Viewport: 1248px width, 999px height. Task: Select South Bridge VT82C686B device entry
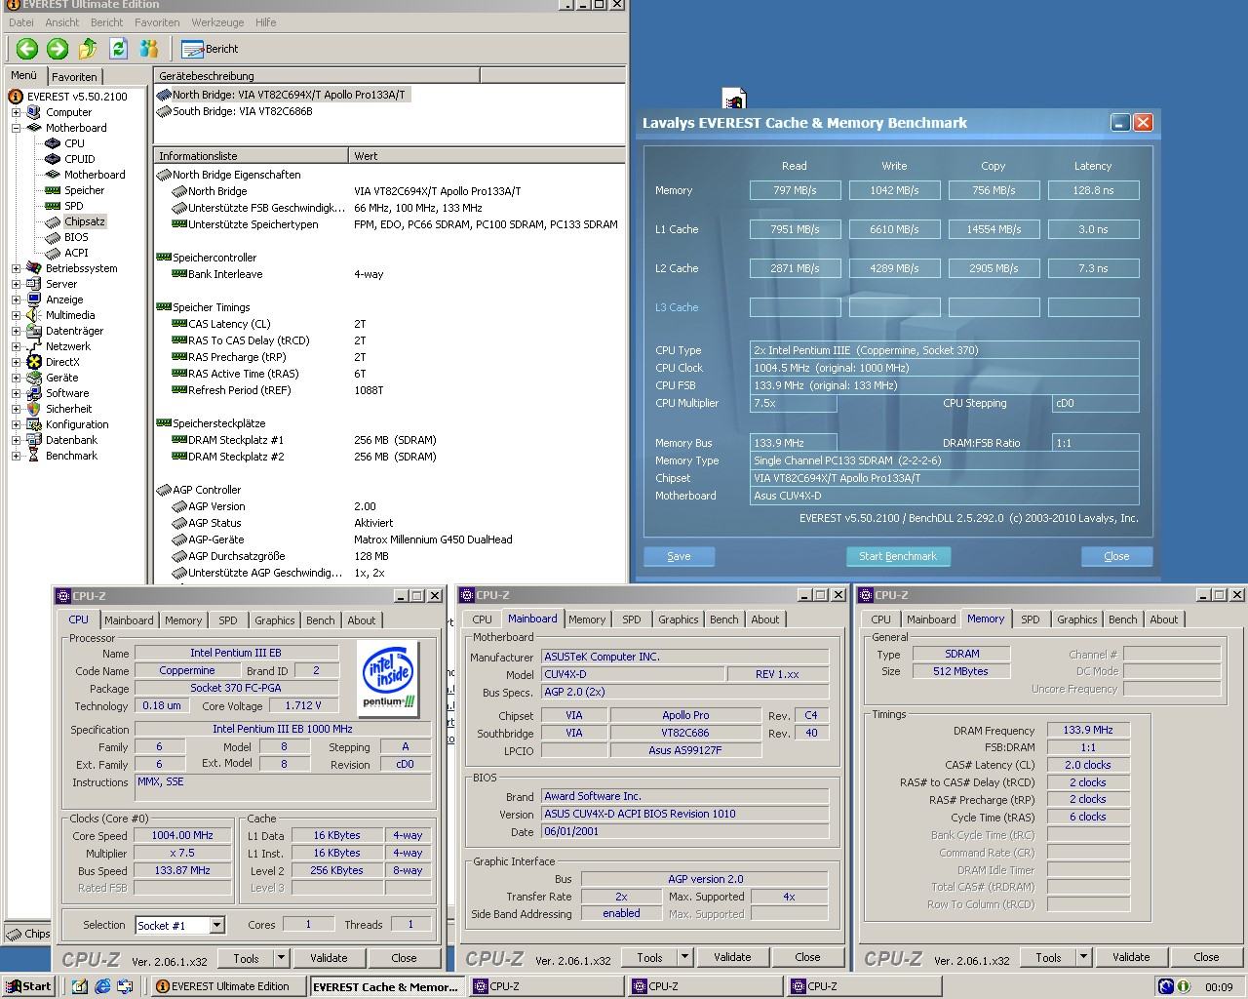pos(242,111)
